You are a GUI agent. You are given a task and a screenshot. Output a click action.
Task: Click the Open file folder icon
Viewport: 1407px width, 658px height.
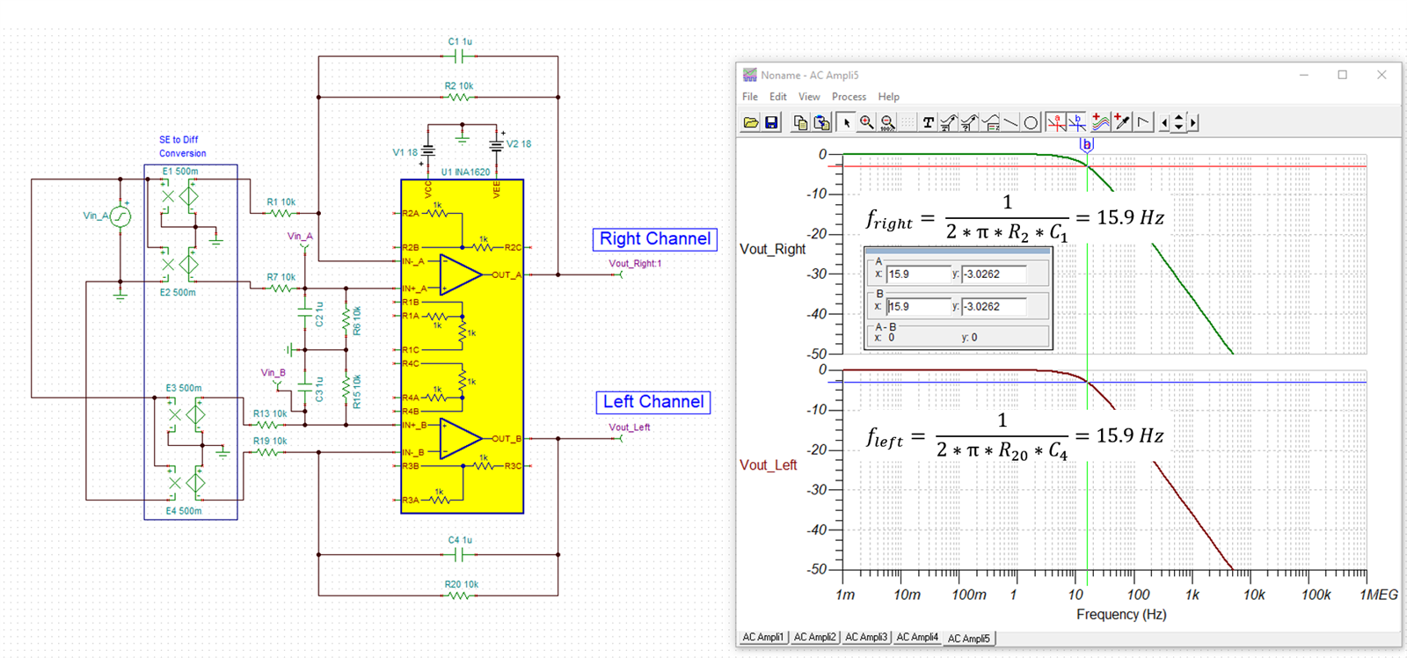pyautogui.click(x=751, y=122)
